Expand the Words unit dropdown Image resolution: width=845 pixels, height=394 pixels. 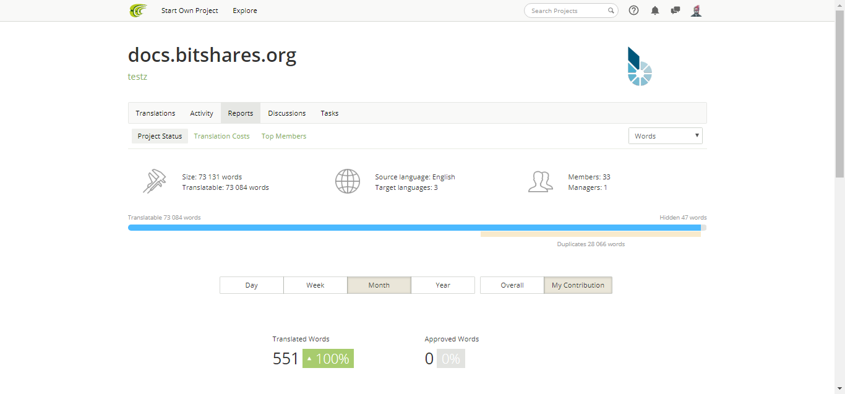666,136
